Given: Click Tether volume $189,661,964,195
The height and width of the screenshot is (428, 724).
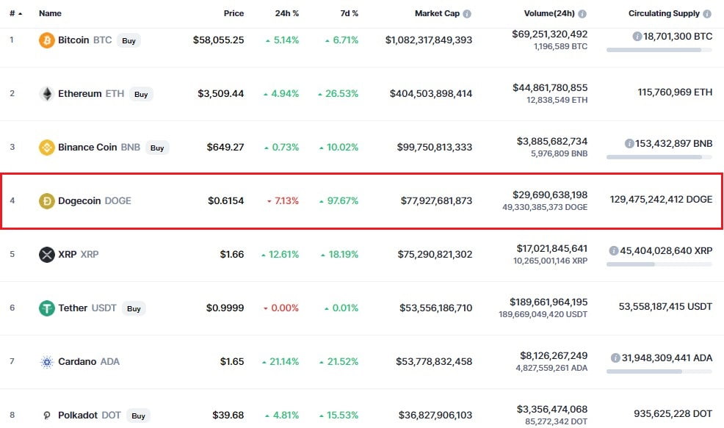Looking at the screenshot, I should click(549, 302).
